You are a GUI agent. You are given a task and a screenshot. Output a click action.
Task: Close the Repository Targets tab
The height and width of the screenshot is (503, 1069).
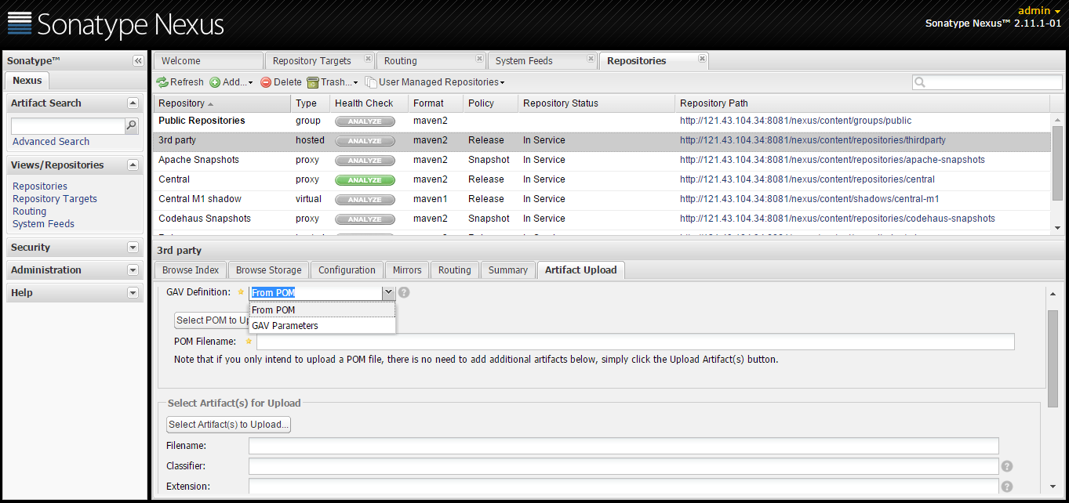368,59
